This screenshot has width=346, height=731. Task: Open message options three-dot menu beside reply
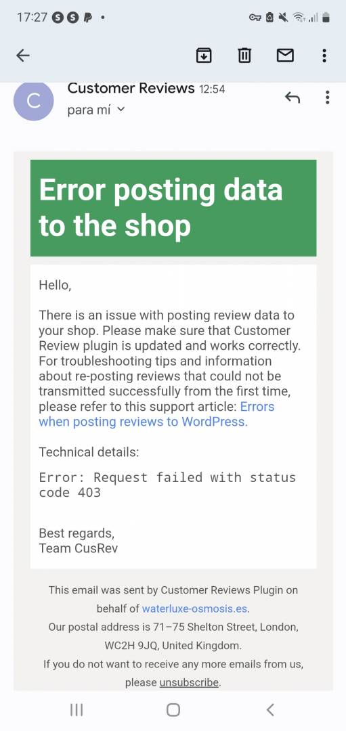[x=327, y=97]
